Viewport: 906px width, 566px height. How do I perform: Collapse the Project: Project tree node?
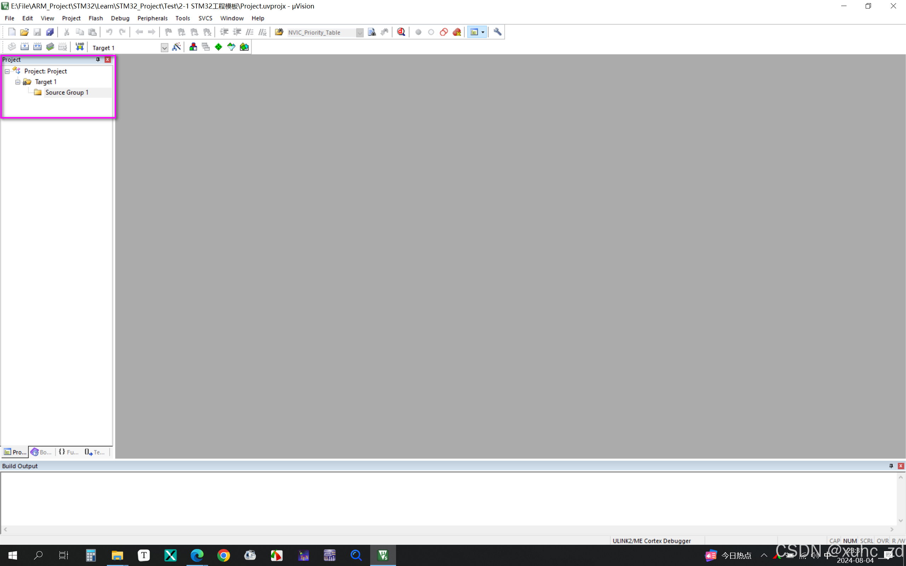click(x=7, y=71)
